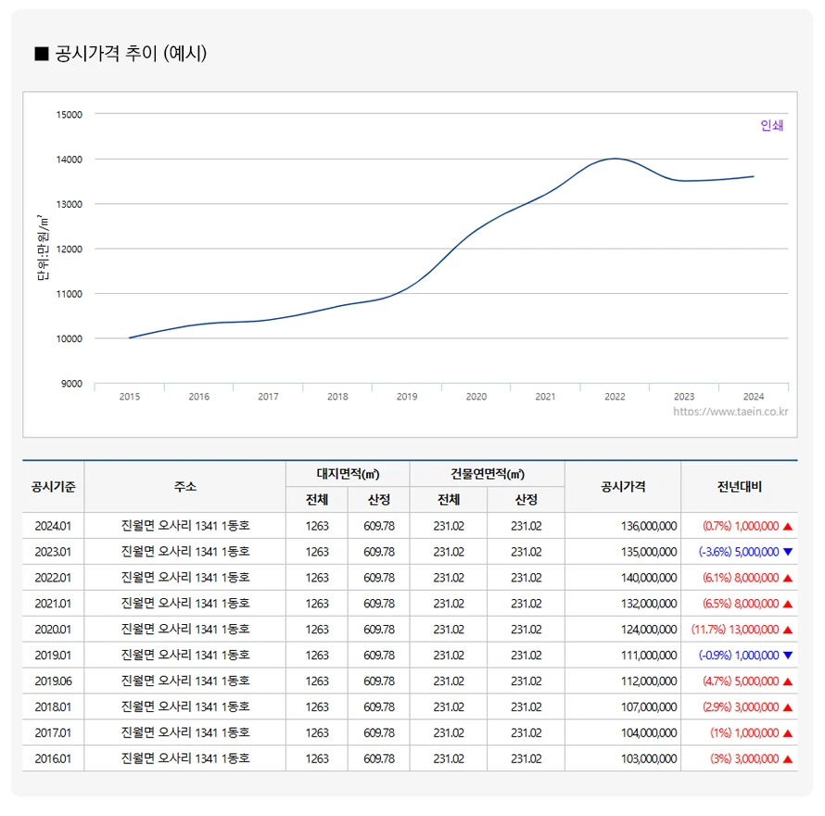Screen dimensions: 825x816
Task: Click the blue down triangle in 2019.01 row
Action: point(788,656)
